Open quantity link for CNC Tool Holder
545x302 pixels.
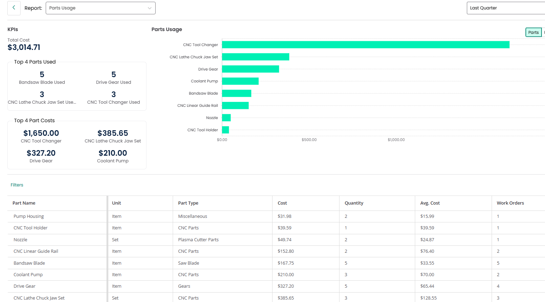pyautogui.click(x=346, y=228)
